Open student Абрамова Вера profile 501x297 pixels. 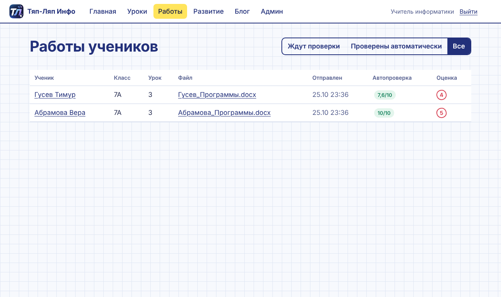tap(60, 113)
